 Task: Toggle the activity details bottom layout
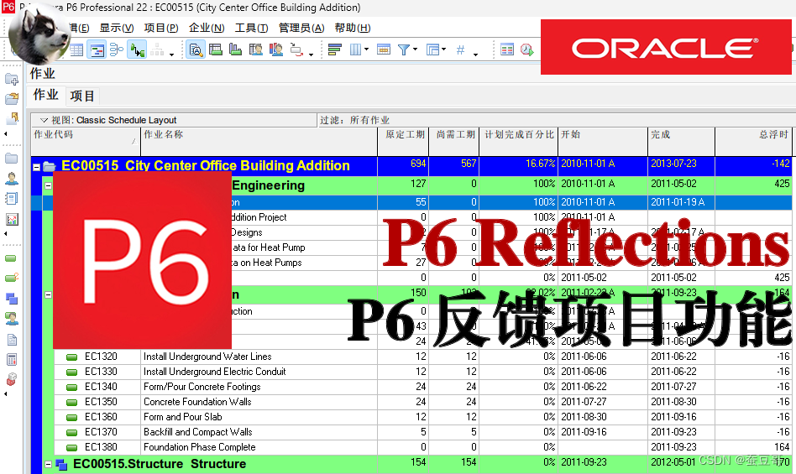(196, 49)
